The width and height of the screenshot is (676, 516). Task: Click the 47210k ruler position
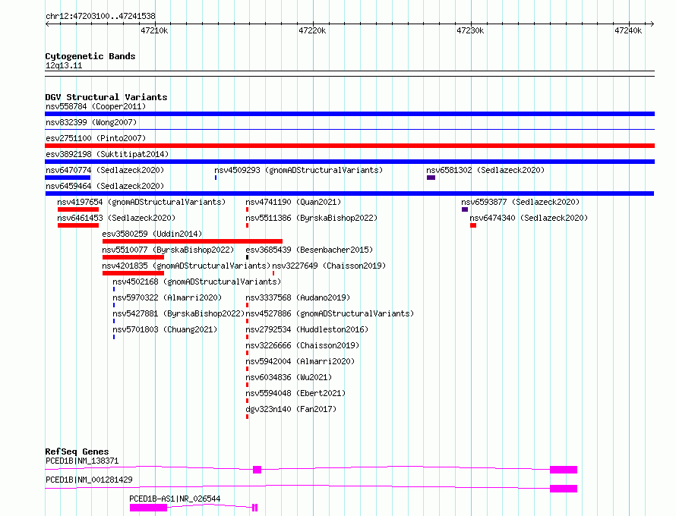pyautogui.click(x=154, y=30)
